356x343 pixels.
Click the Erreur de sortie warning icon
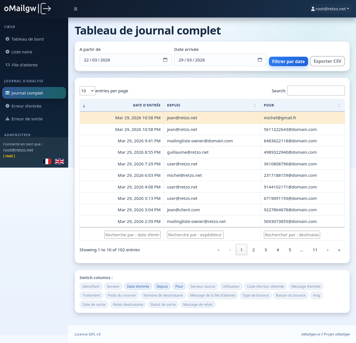click(x=7, y=119)
